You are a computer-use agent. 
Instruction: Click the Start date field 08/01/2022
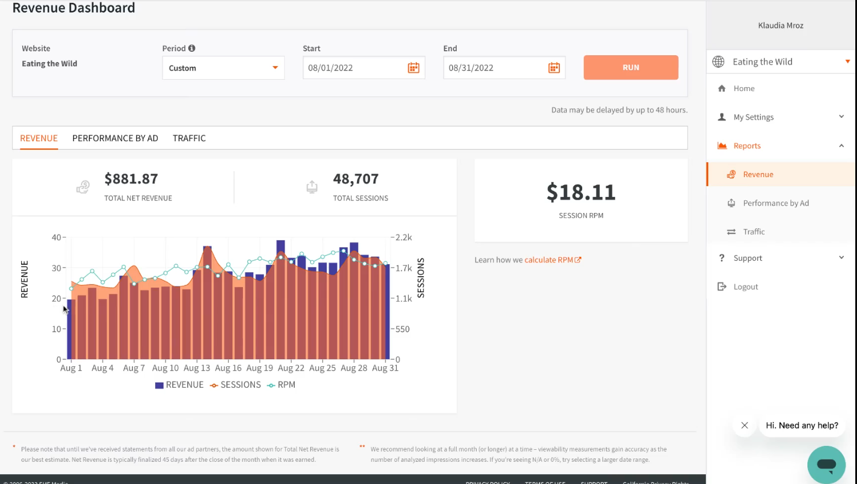364,68
